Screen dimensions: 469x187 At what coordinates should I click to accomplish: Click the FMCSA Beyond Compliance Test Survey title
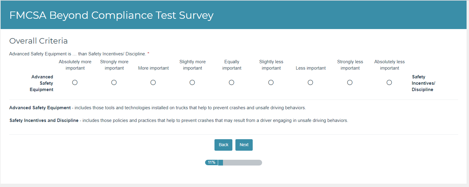tap(111, 15)
